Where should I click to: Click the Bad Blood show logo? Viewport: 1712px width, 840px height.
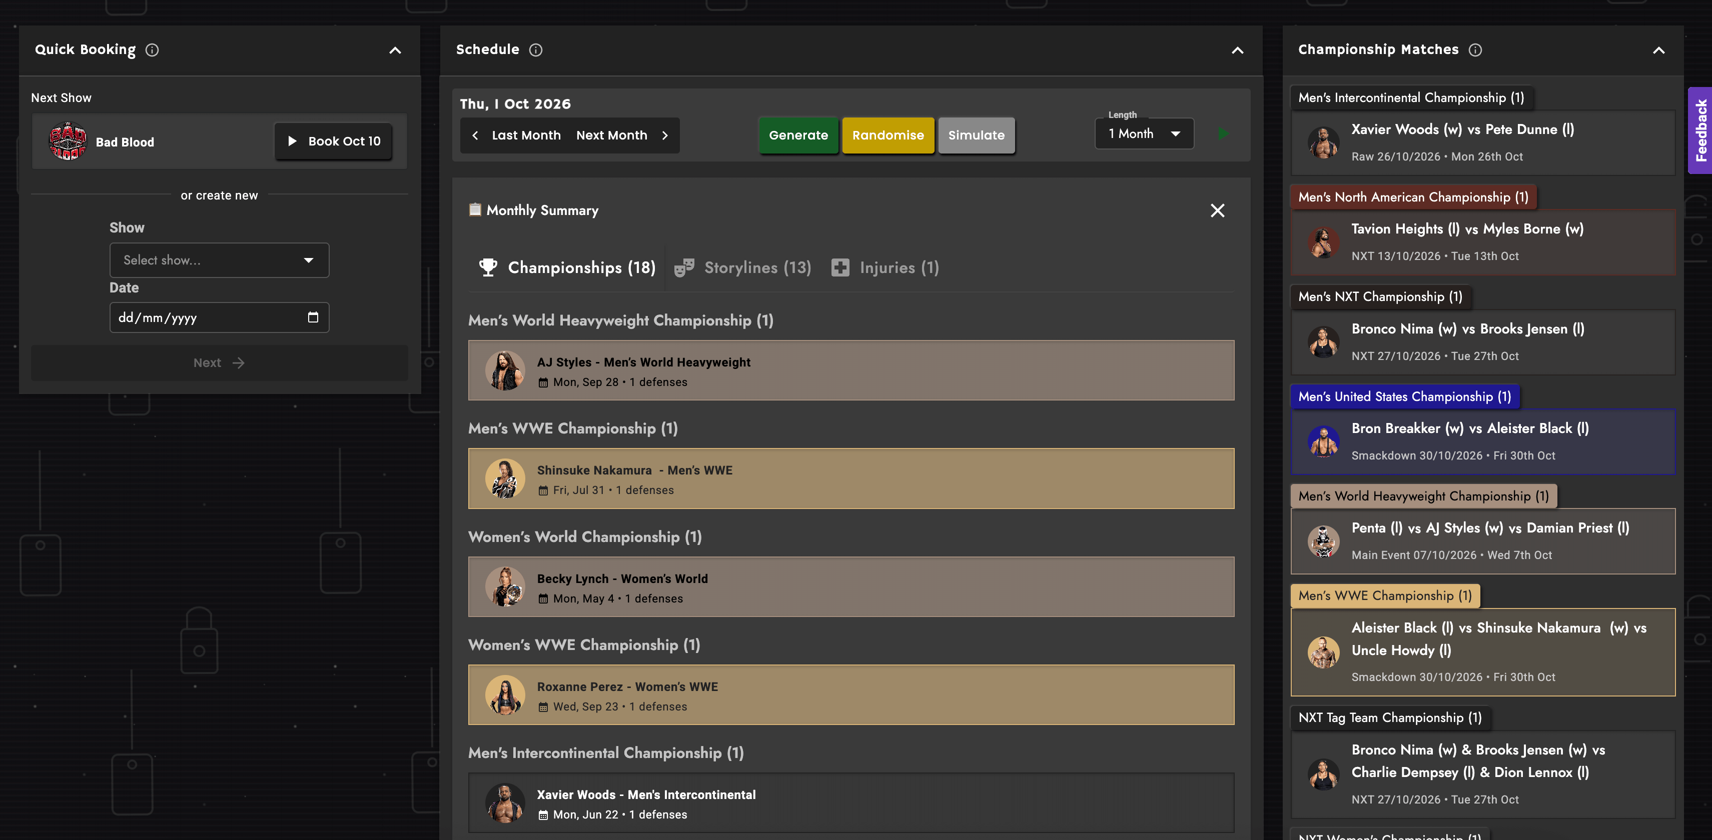click(x=68, y=141)
